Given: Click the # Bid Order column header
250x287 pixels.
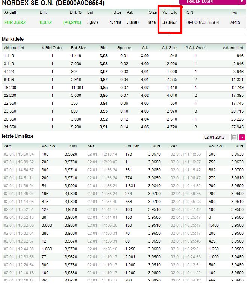Looking at the screenshot, I should [x=52, y=48].
